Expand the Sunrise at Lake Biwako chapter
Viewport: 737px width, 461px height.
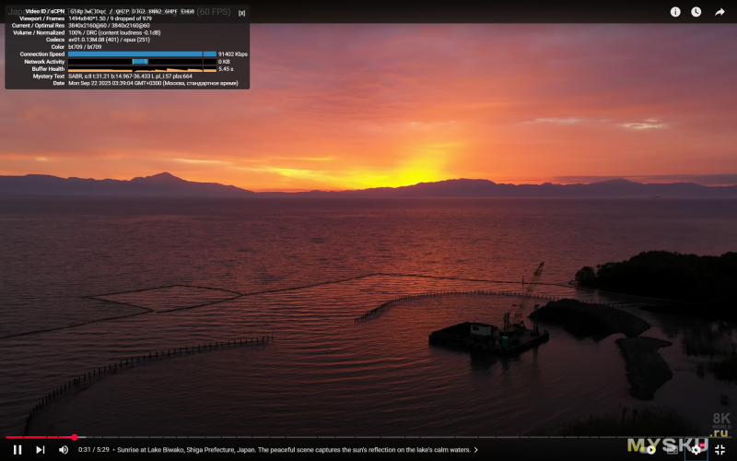pos(297,450)
